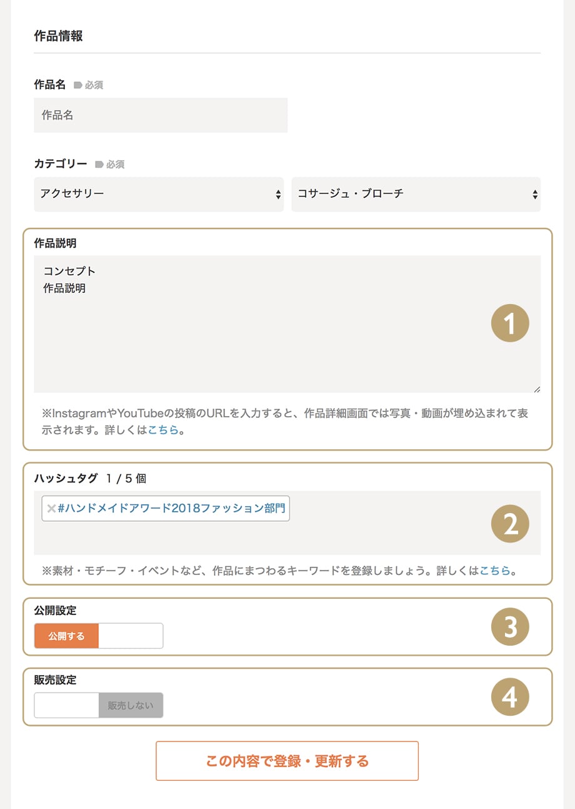The height and width of the screenshot is (809, 575).
Task: Open the コサージュ・ブローチ subcategory dropdown
Action: tap(416, 194)
